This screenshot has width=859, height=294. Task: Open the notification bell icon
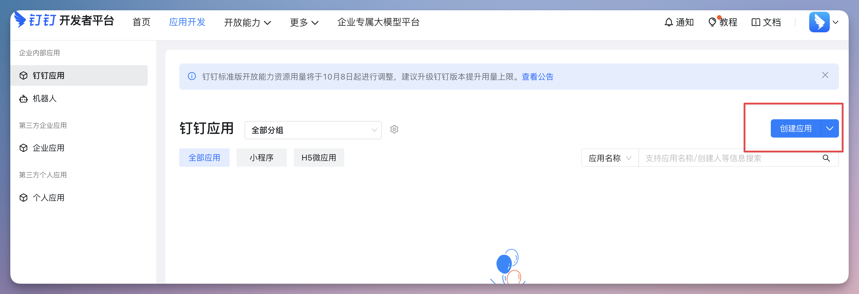(x=669, y=22)
